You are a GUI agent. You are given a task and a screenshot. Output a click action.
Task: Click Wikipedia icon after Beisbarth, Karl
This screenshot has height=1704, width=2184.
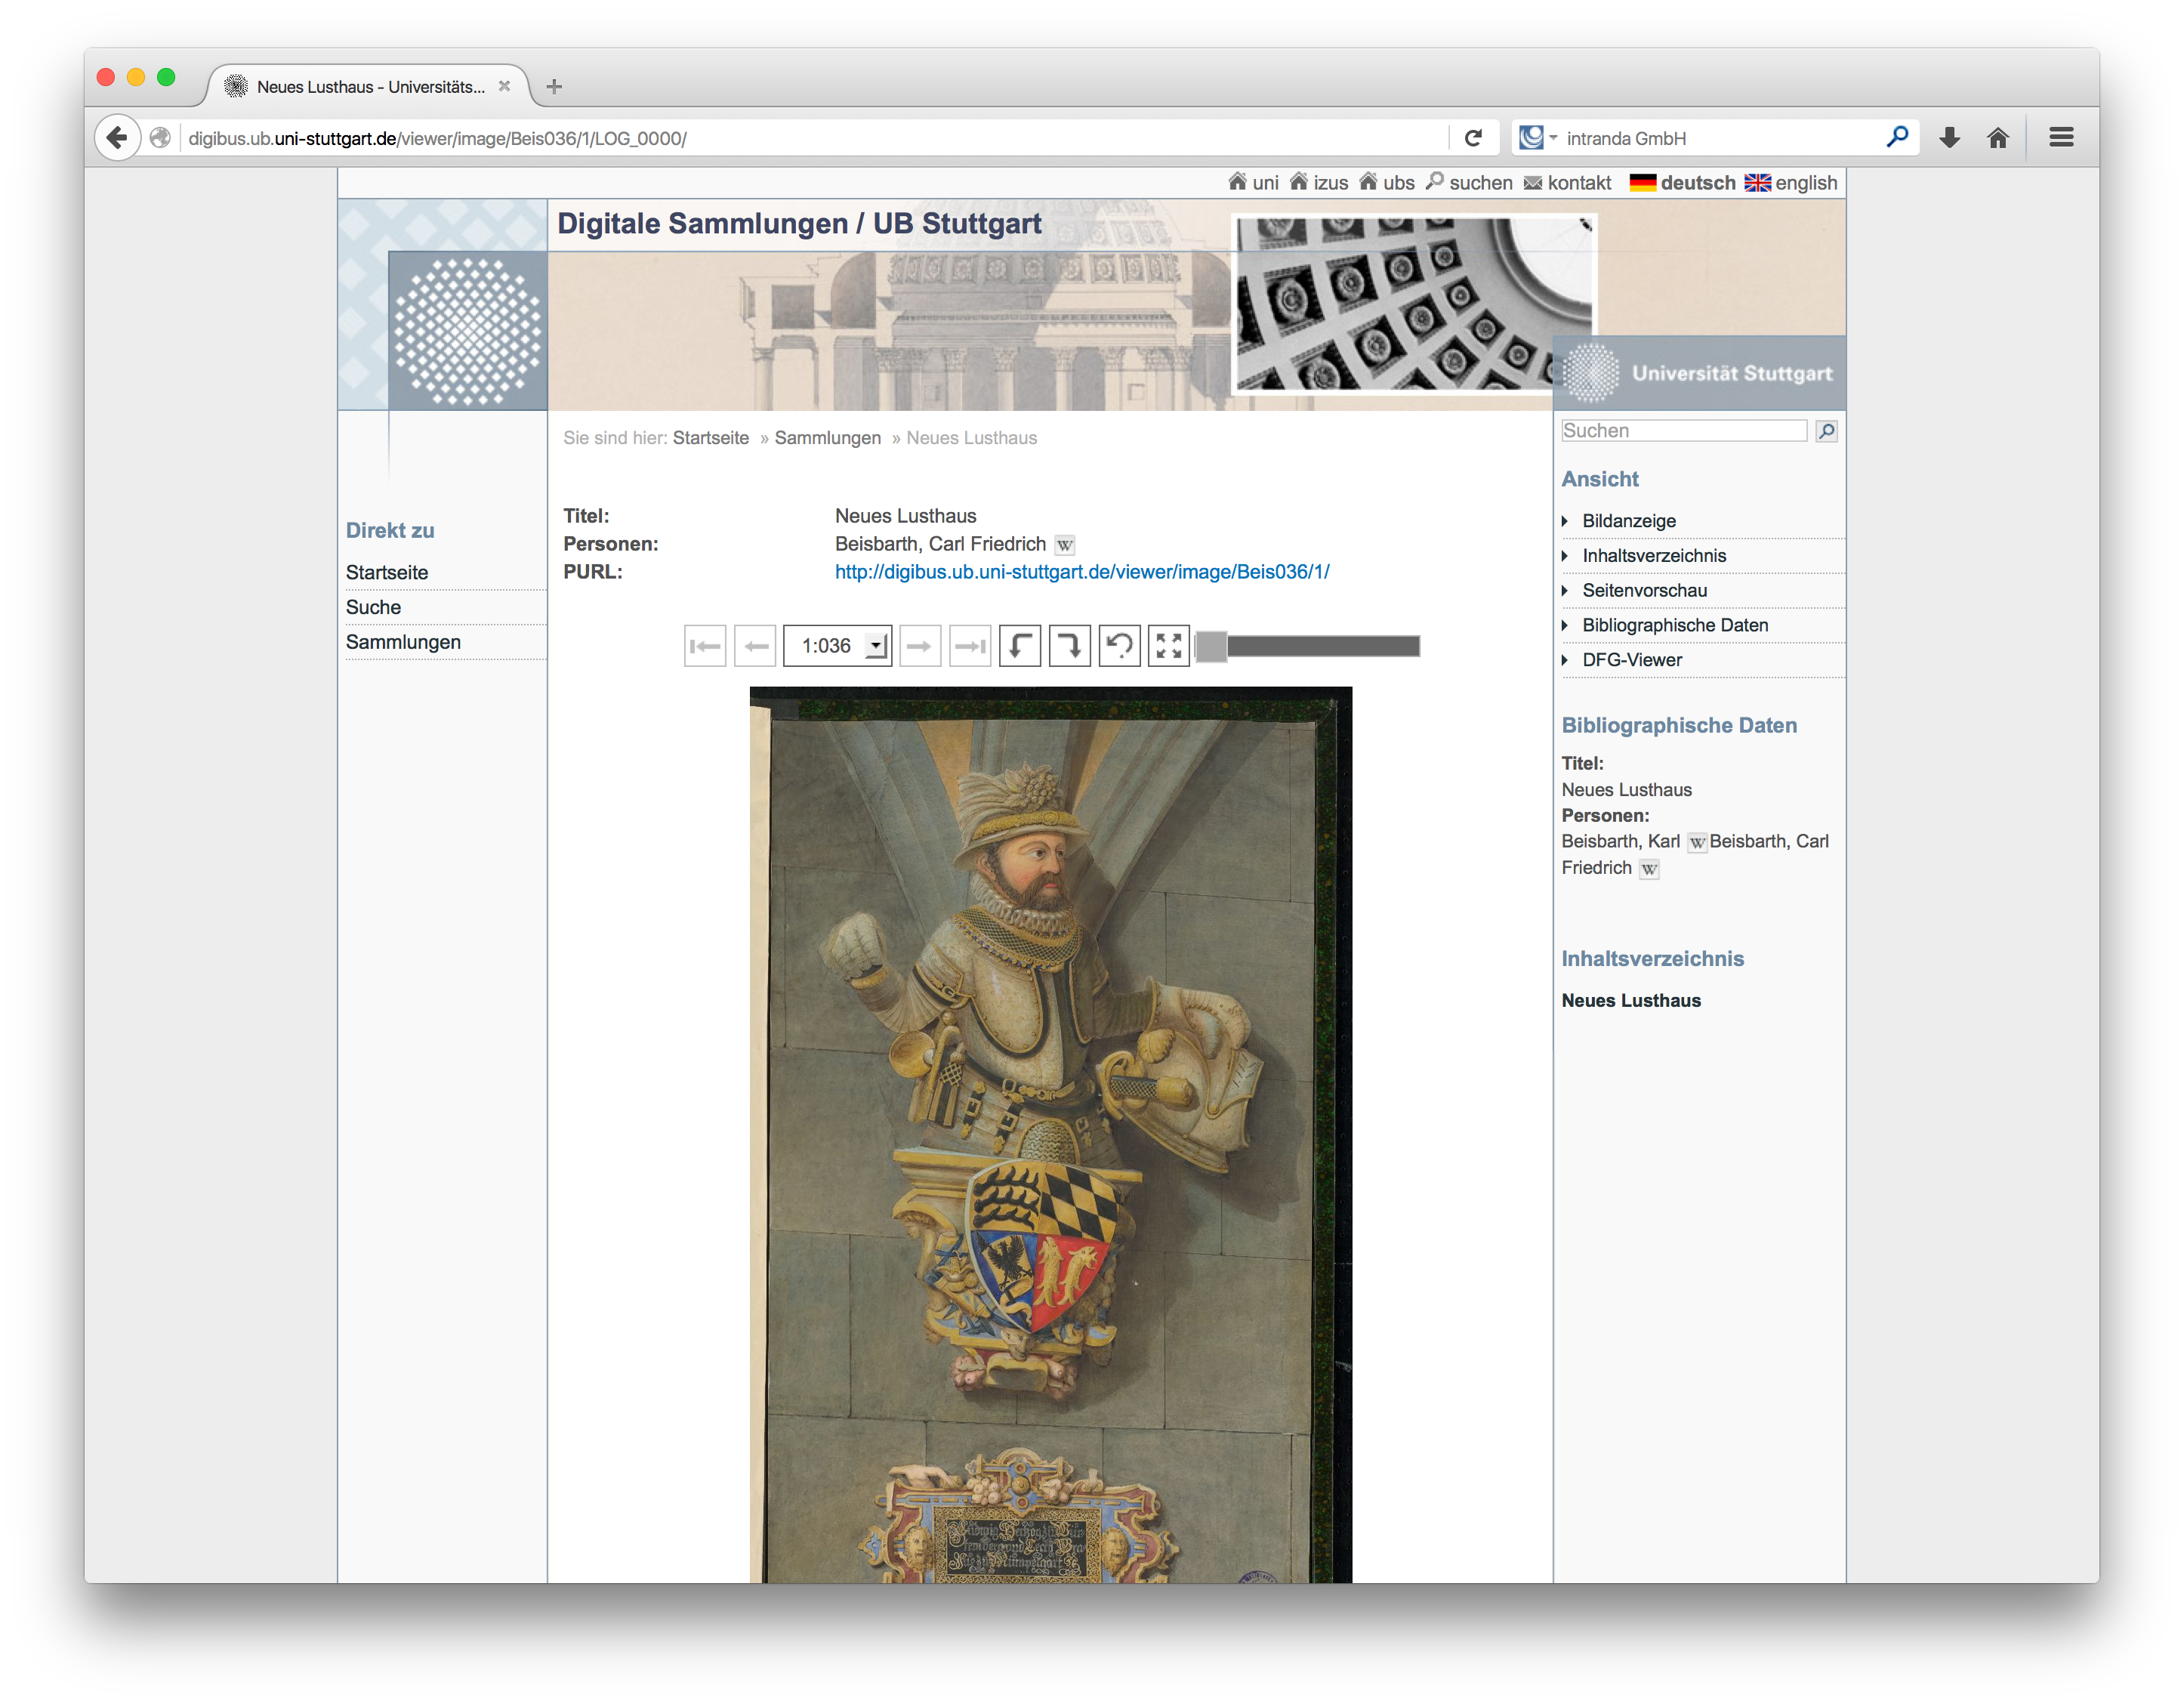click(1696, 842)
